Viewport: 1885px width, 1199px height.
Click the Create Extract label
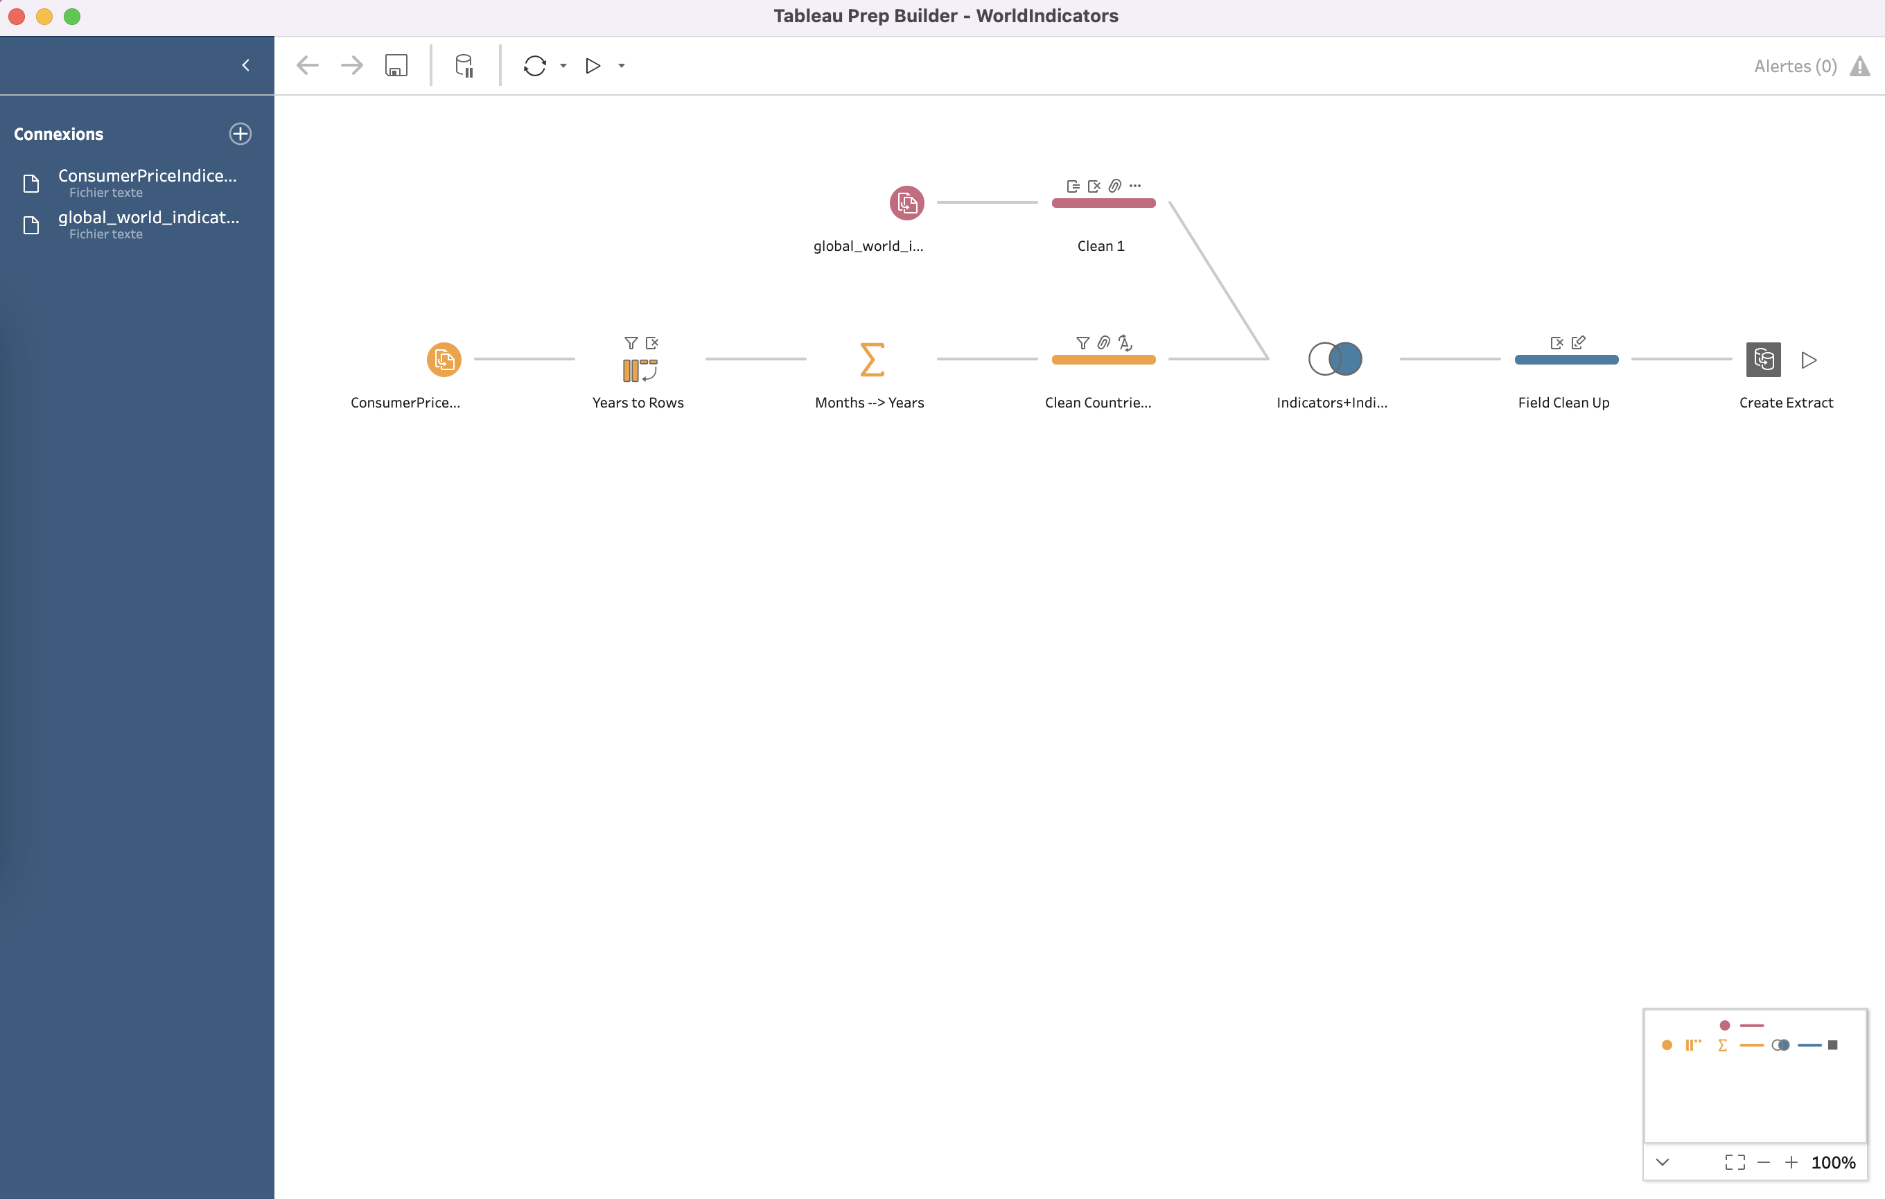(x=1786, y=402)
